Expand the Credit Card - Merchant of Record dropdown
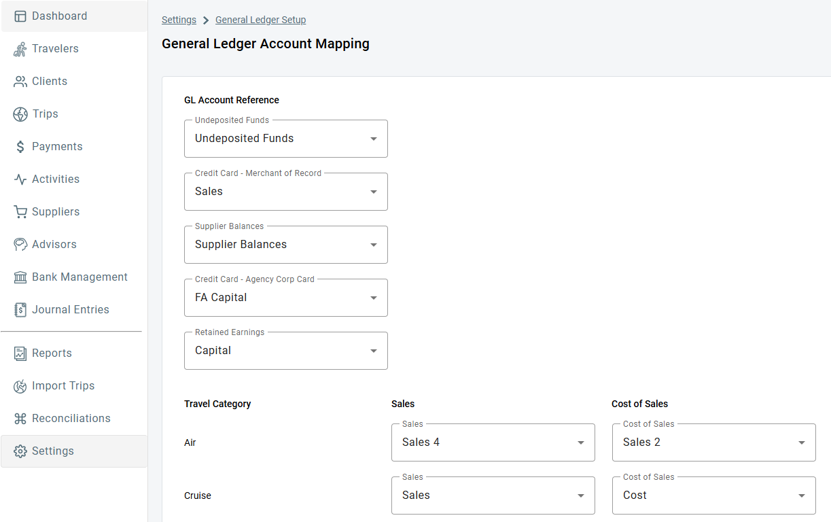Image resolution: width=831 pixels, height=522 pixels. click(373, 191)
